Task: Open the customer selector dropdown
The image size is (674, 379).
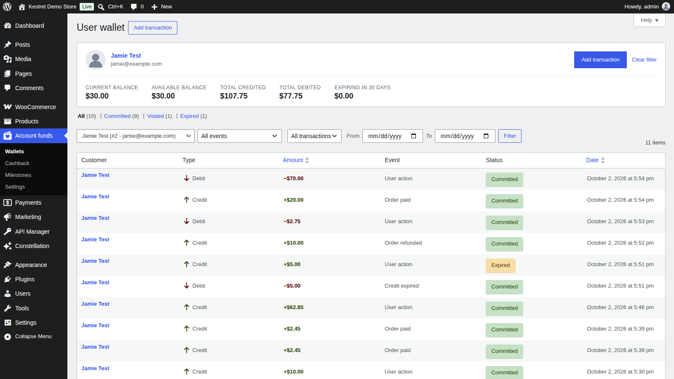Action: (136, 136)
